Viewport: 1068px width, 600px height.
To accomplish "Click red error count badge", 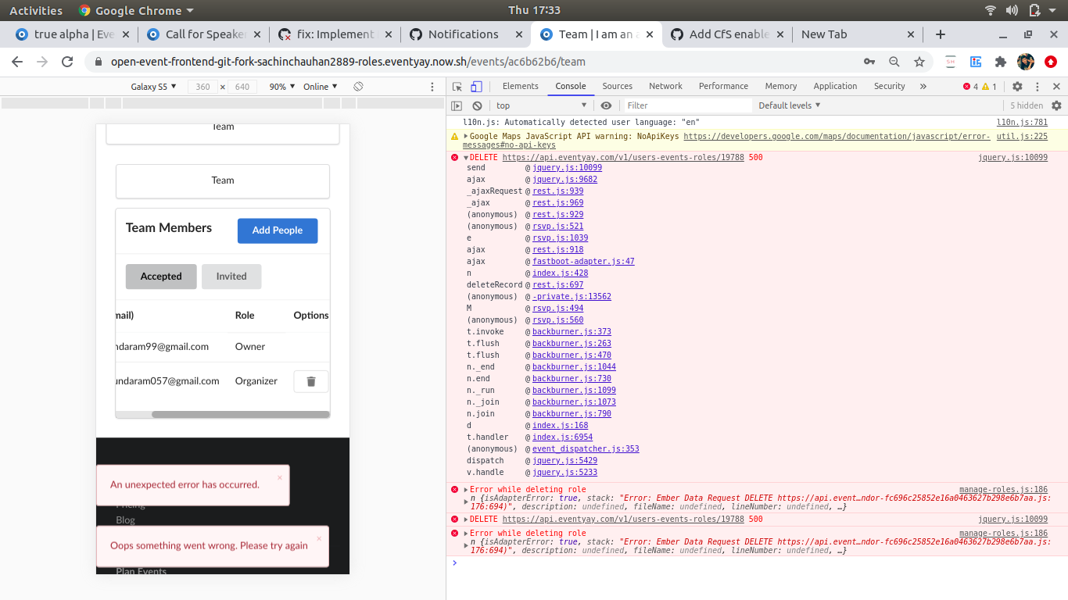I will tap(970, 87).
